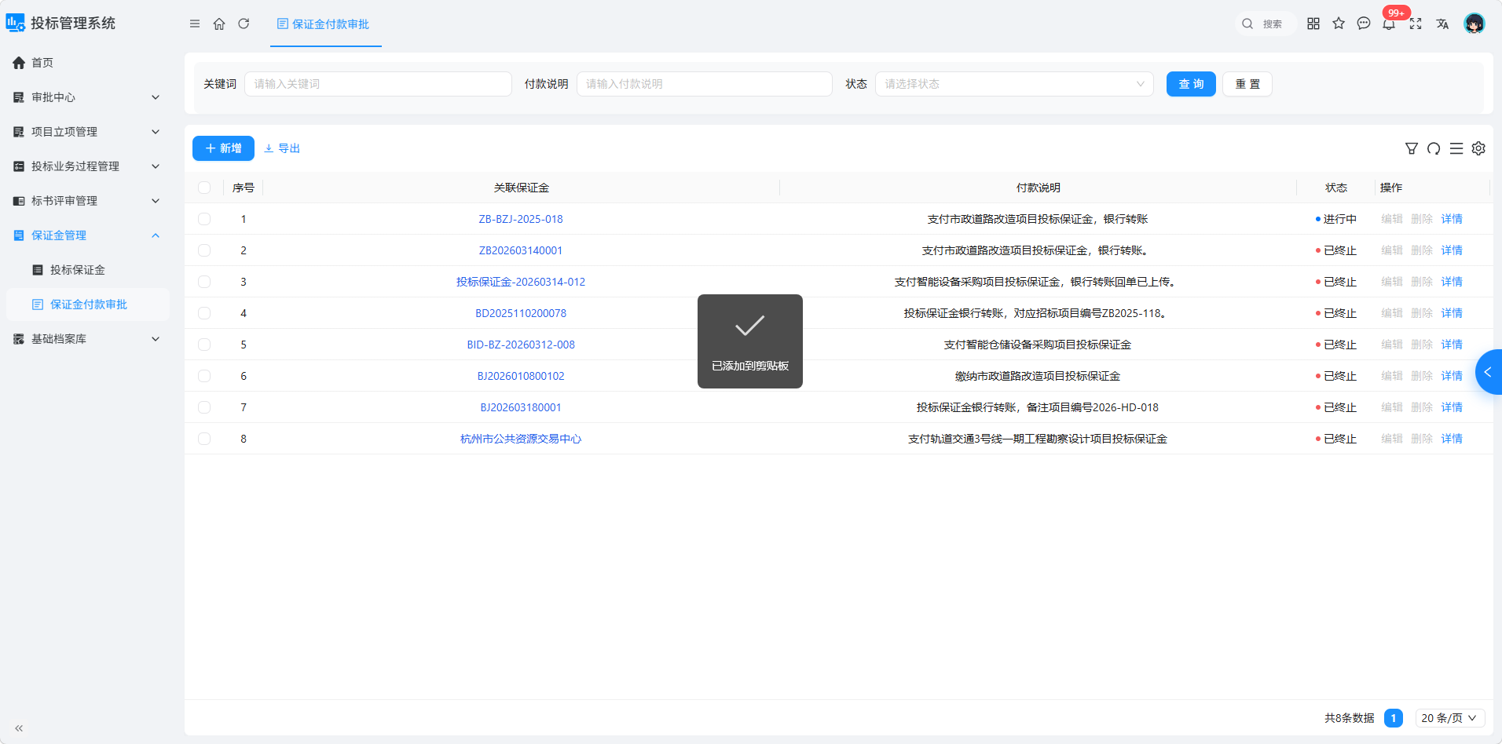
Task: Expand 基础档案库 in the sidebar
Action: [x=88, y=339]
